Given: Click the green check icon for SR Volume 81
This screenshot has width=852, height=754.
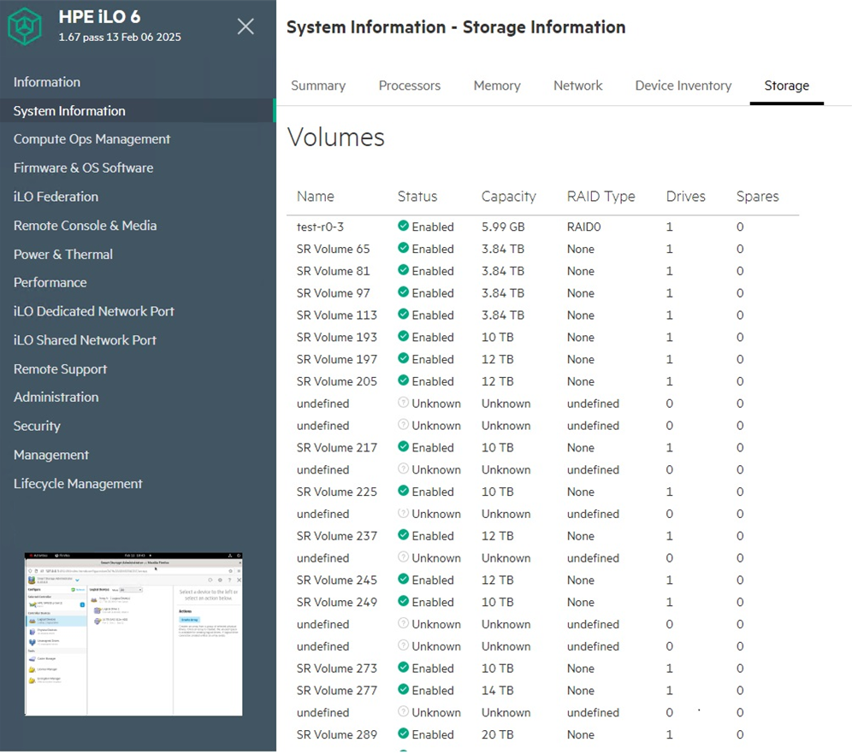Looking at the screenshot, I should [x=403, y=270].
